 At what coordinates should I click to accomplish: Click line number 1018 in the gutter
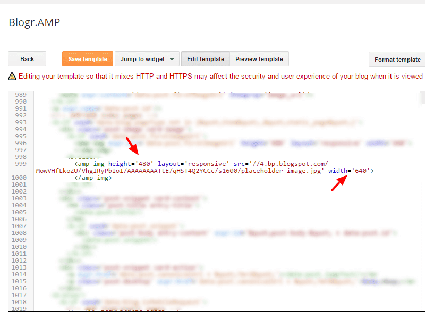coord(19,302)
